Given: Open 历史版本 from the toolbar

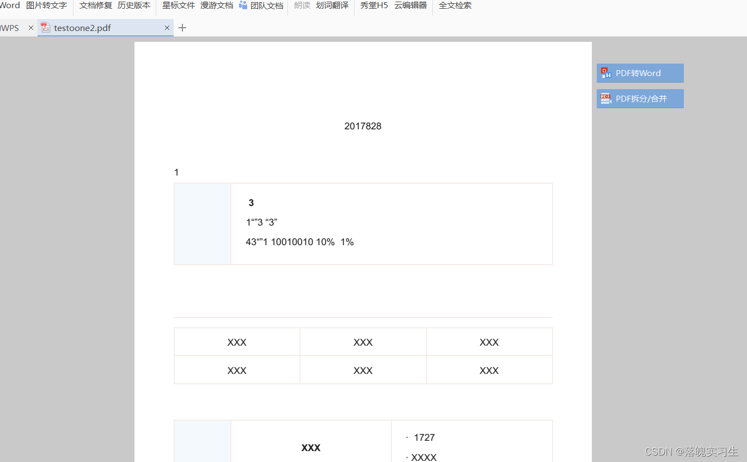Looking at the screenshot, I should pos(134,5).
